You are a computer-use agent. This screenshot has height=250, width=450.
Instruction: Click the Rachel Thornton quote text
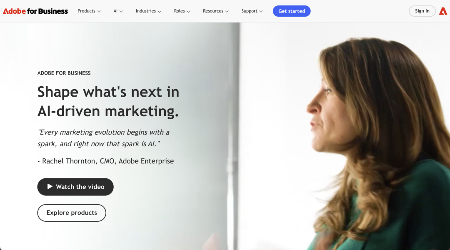point(104,138)
